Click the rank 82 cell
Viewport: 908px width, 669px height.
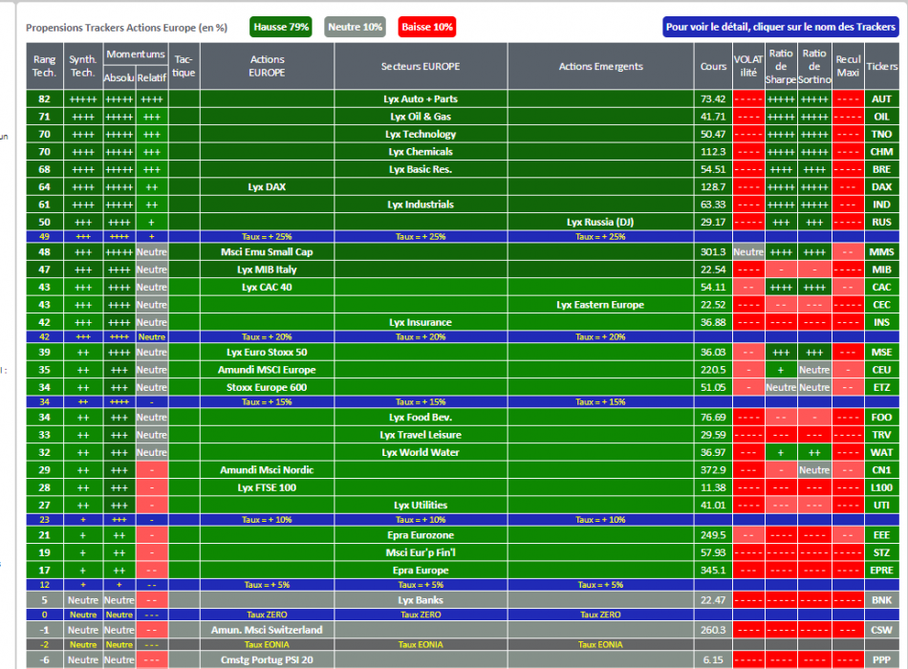click(x=45, y=99)
